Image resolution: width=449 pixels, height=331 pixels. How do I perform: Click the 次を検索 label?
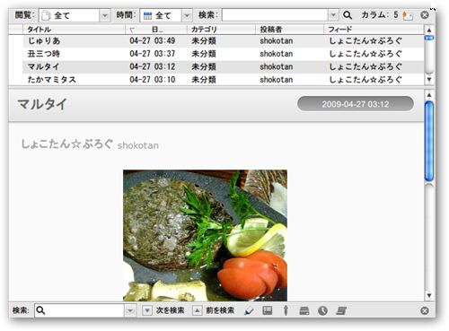(170, 310)
